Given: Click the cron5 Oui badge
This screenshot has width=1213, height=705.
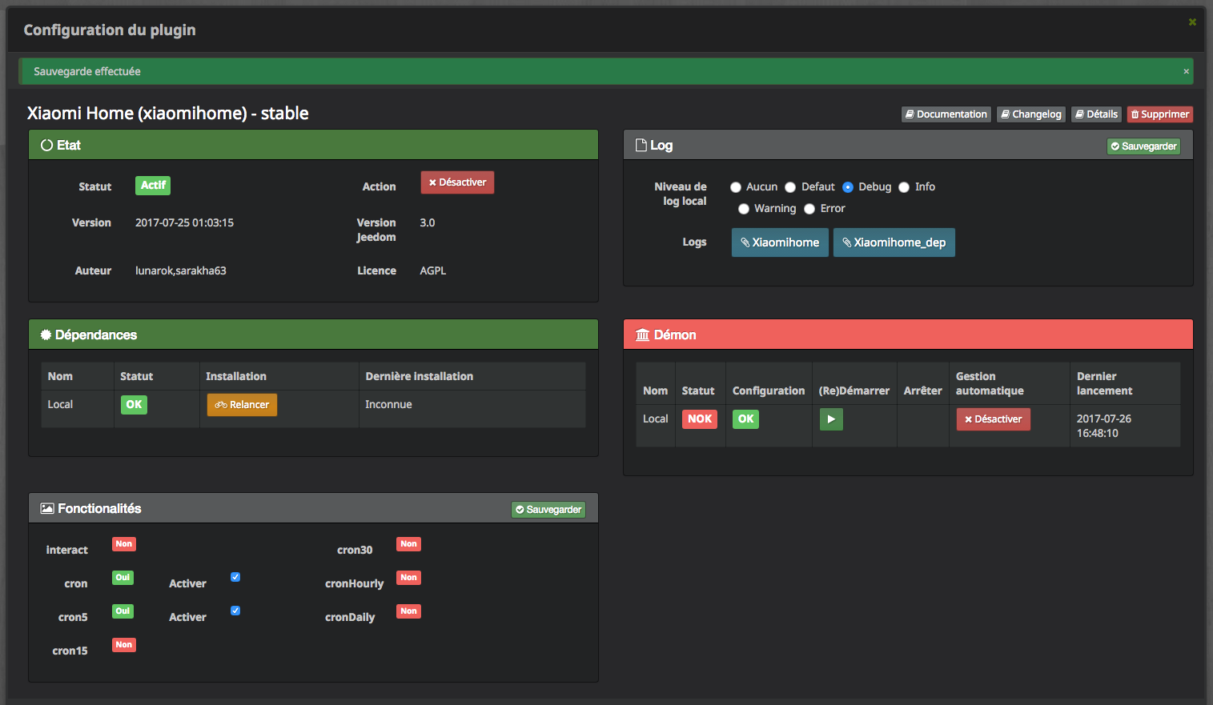Looking at the screenshot, I should pyautogui.click(x=123, y=611).
